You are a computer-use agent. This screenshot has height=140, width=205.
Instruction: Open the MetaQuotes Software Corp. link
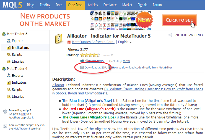click(x=93, y=42)
